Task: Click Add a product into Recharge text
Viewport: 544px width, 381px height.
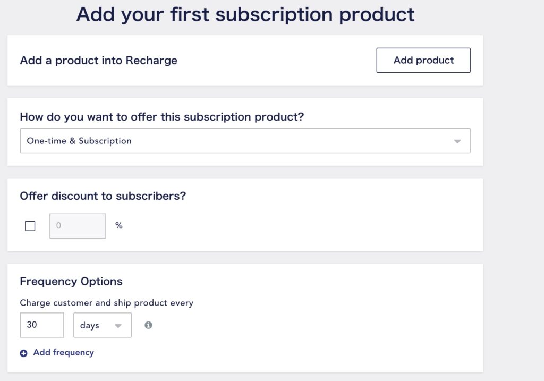Action: 98,61
